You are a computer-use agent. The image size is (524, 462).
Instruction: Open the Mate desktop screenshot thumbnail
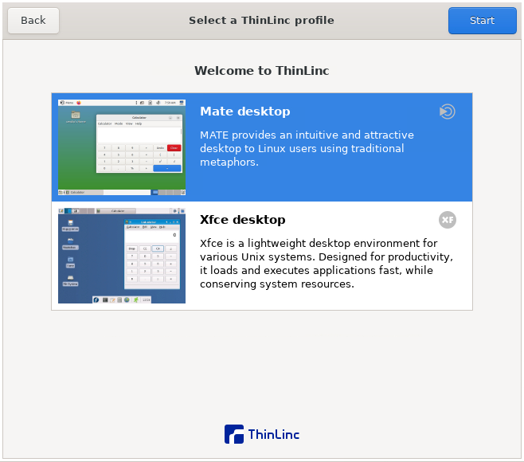click(x=122, y=147)
